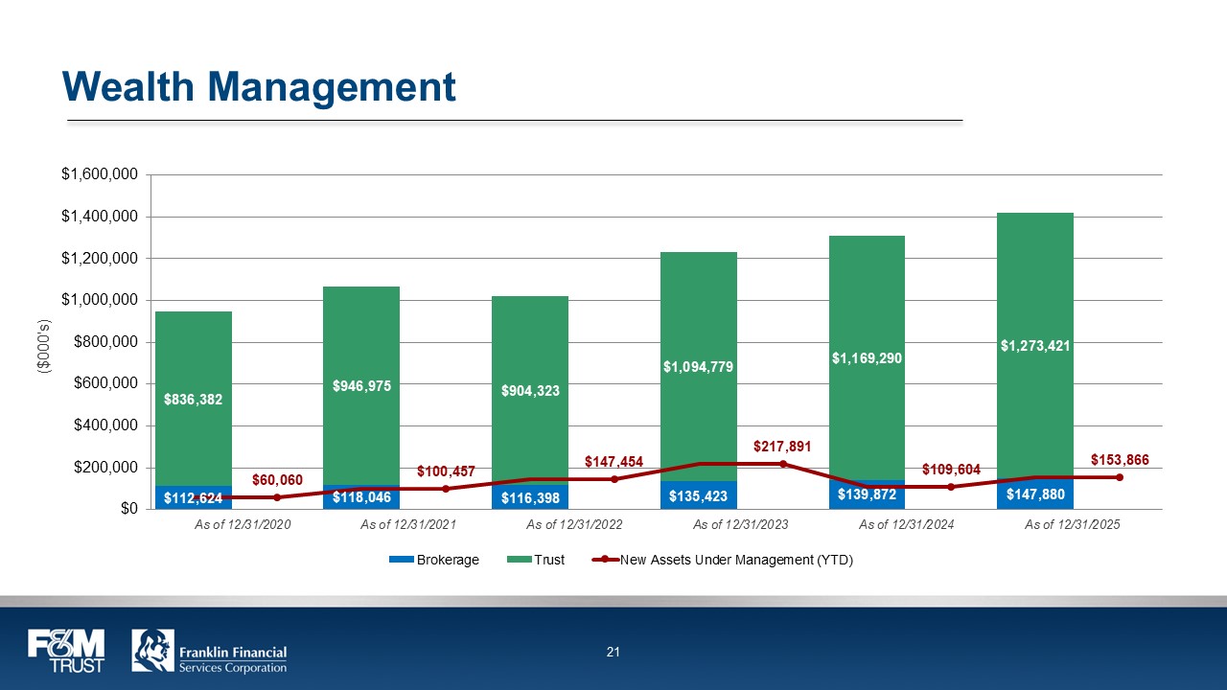Click the $147,880 Brokerage bar label
Image resolution: width=1227 pixels, height=690 pixels.
click(x=1035, y=494)
